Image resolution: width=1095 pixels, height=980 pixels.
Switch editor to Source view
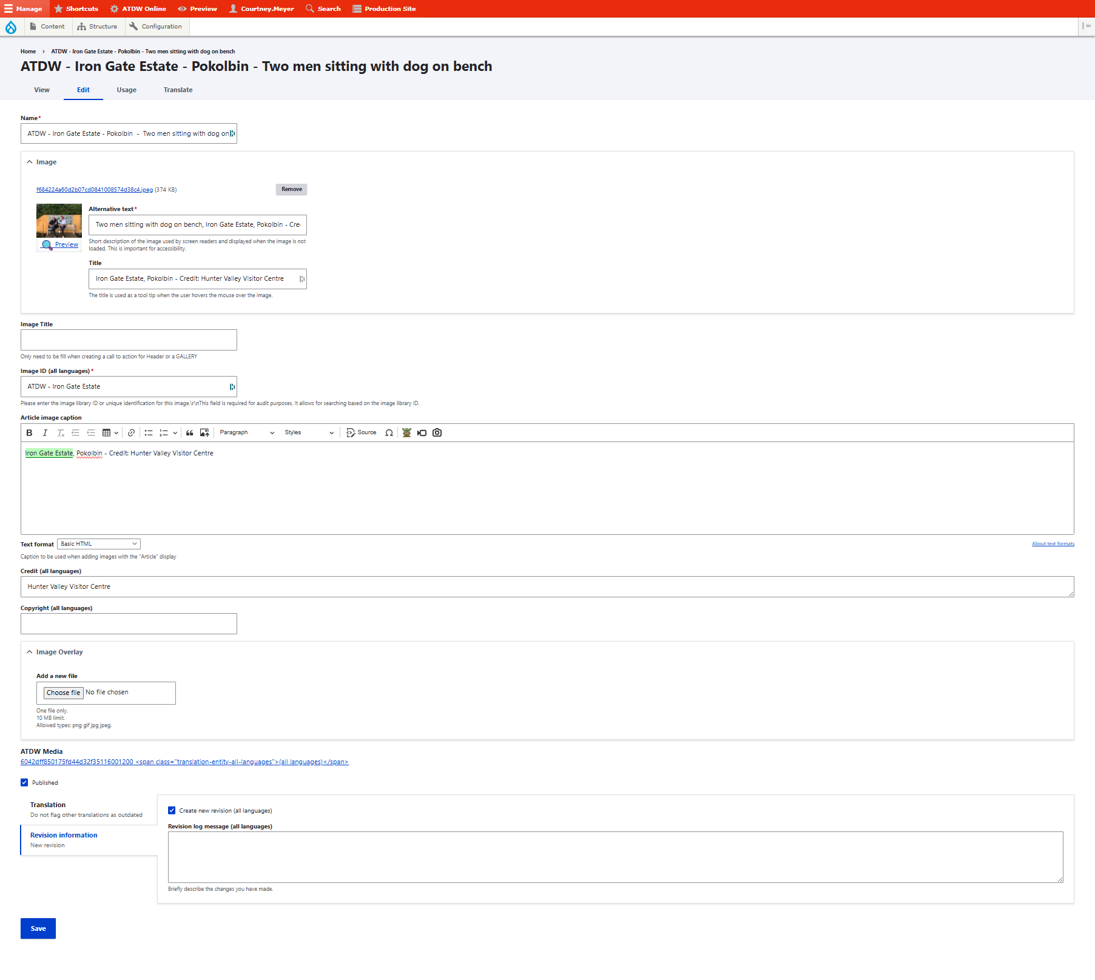click(362, 433)
